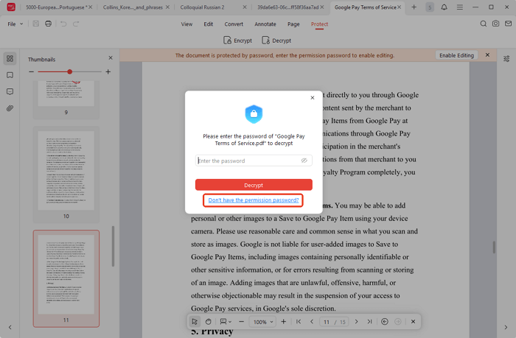Image resolution: width=516 pixels, height=338 pixels.
Task: Select the hand pan tool
Action: pos(209,322)
